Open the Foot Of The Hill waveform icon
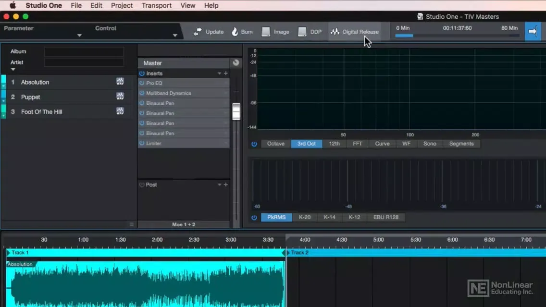Image resolution: width=546 pixels, height=307 pixels. click(120, 111)
